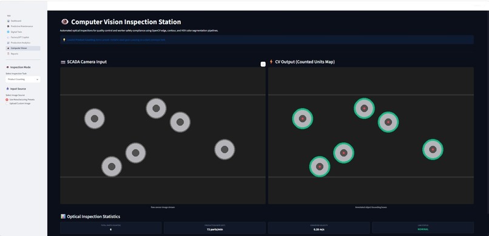
Task: Click the Inspection Mode section icon
Action: pos(7,67)
